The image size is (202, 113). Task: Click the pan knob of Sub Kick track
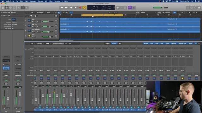coord(56,26)
